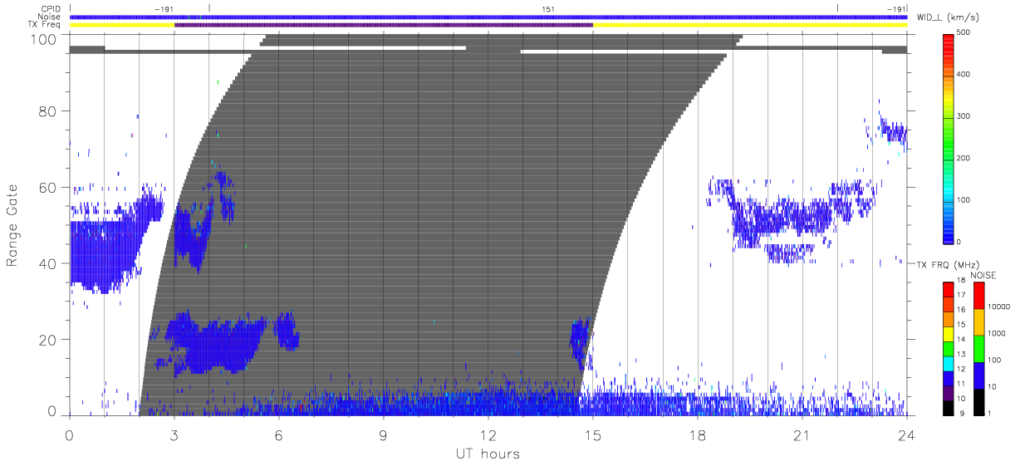The width and height of the screenshot is (1020, 471).
Task: Pick the green swatch in NOISE legend
Action: (x=978, y=348)
